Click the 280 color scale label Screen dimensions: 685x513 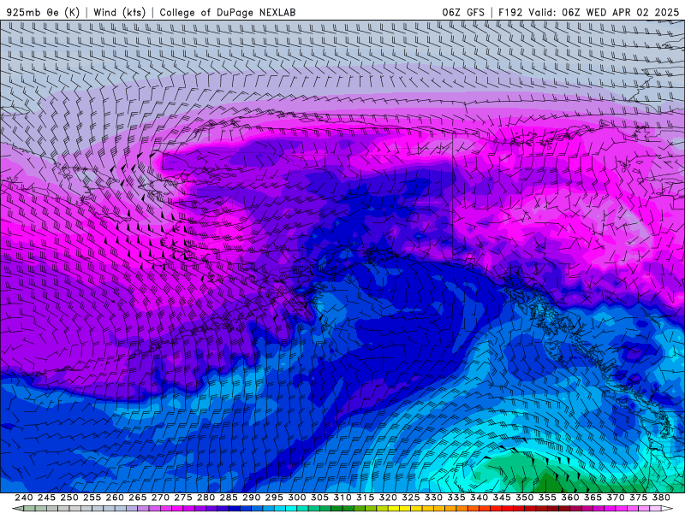pos(205,498)
